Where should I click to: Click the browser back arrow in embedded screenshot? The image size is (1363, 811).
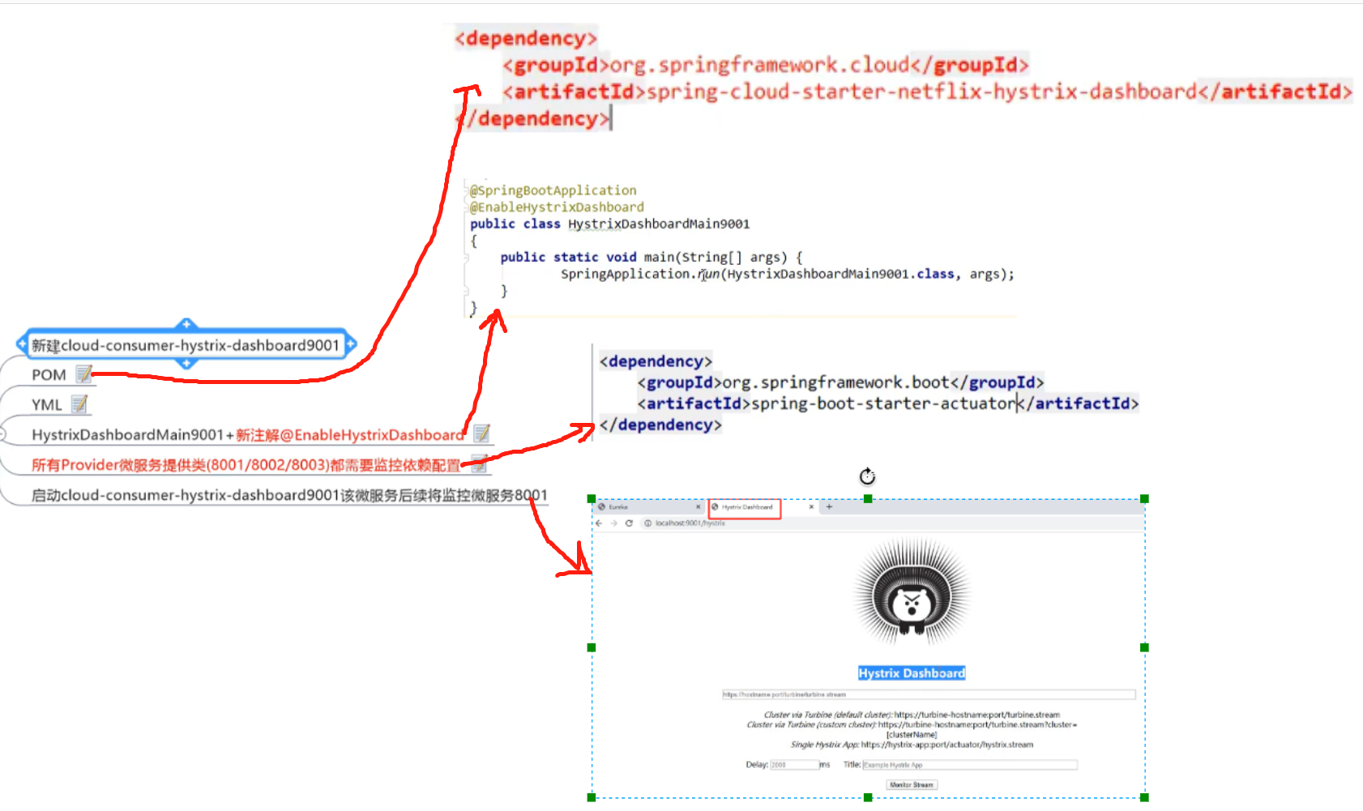tap(600, 523)
